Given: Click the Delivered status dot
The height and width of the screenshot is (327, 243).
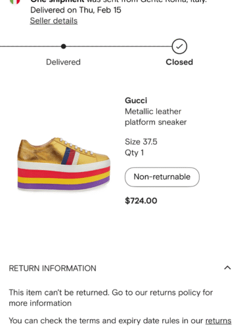Looking at the screenshot, I should (64, 47).
